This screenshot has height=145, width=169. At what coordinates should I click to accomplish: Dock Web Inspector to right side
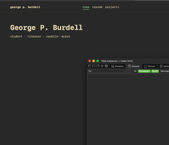point(98,66)
